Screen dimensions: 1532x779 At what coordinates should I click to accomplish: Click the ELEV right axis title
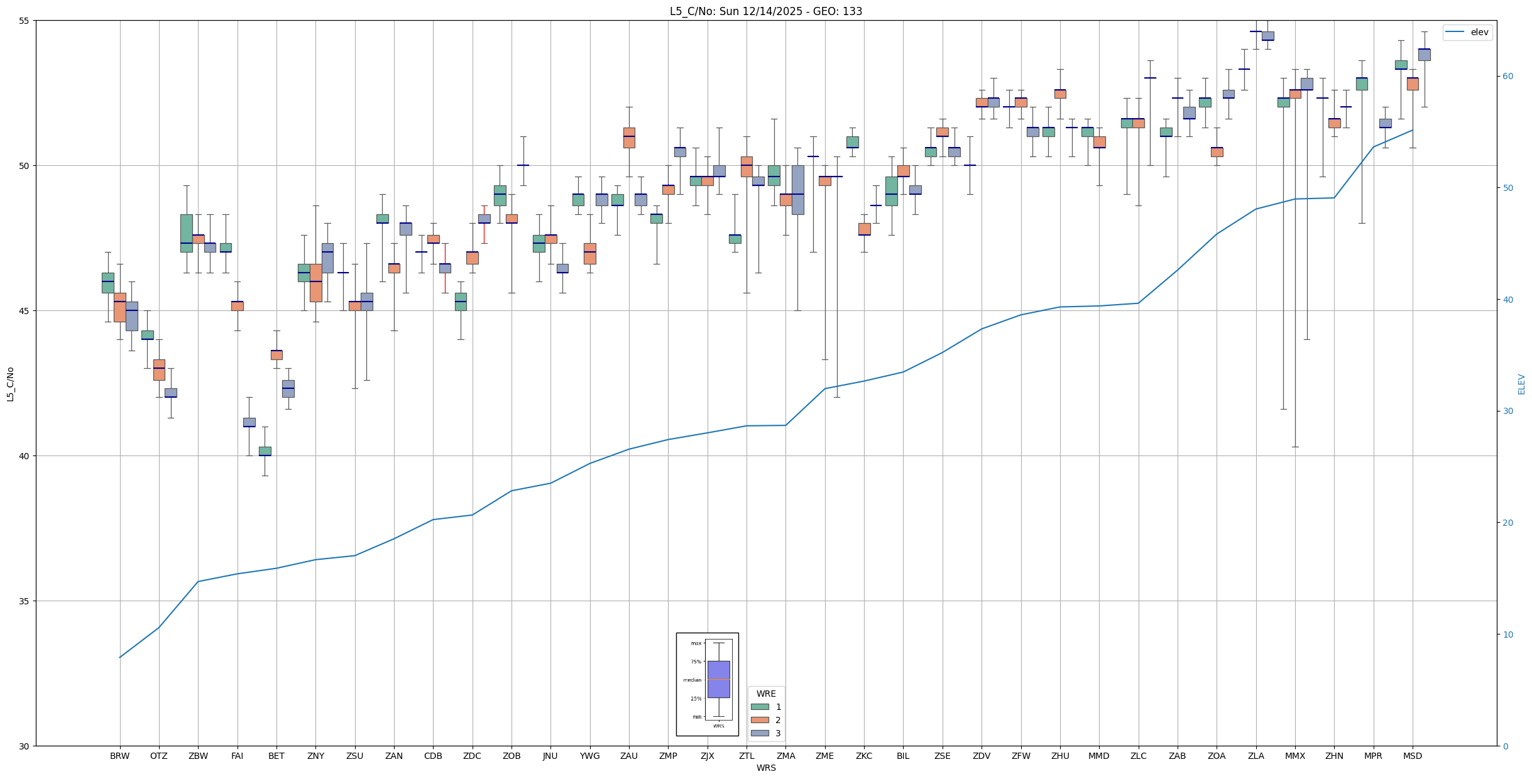coord(1521,384)
